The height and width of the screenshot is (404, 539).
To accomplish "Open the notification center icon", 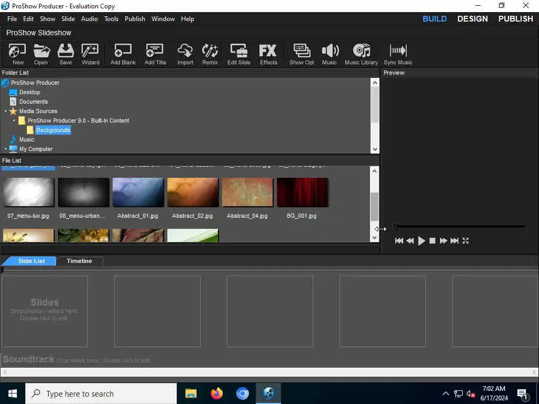I will 522,393.
